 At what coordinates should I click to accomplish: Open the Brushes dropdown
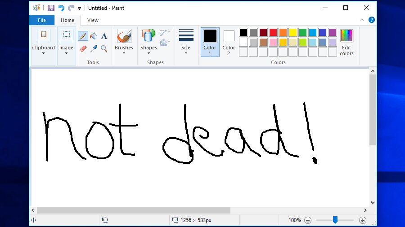point(124,42)
